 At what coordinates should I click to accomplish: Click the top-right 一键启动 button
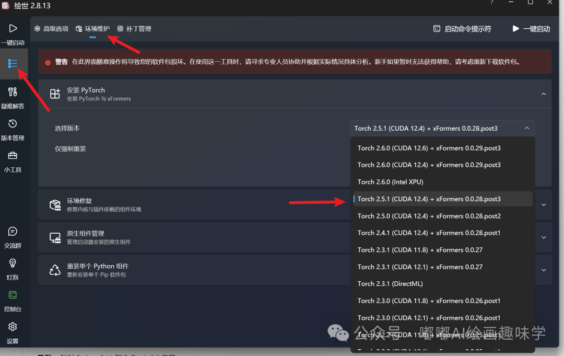pyautogui.click(x=531, y=29)
